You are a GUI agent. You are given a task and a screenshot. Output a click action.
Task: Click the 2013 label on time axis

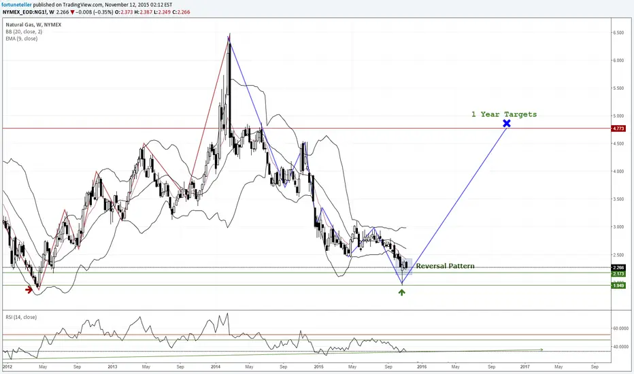tap(112, 367)
